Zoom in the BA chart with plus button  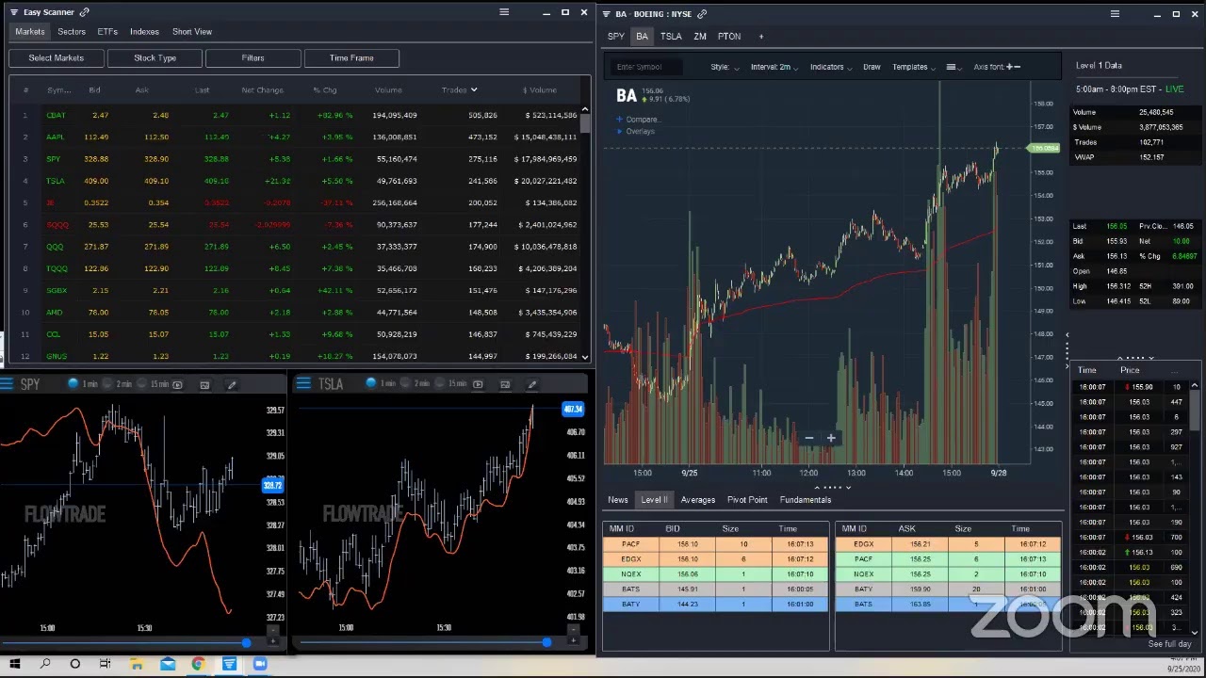(x=831, y=438)
